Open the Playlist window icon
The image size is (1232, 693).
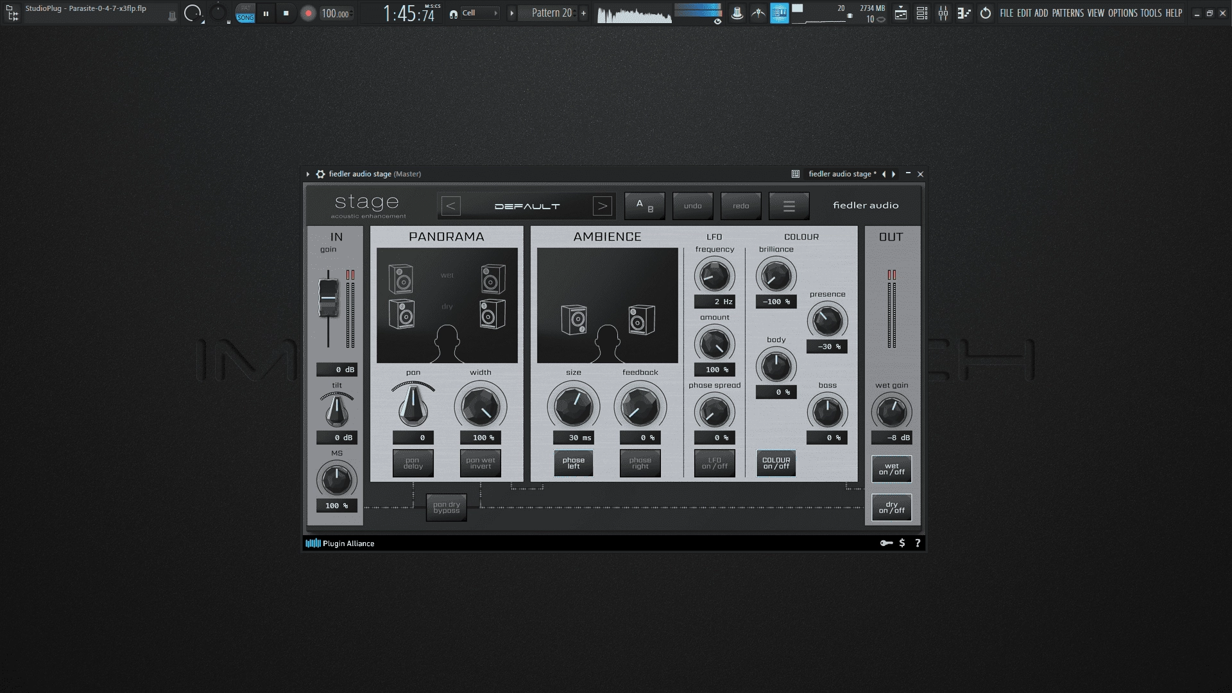click(901, 13)
